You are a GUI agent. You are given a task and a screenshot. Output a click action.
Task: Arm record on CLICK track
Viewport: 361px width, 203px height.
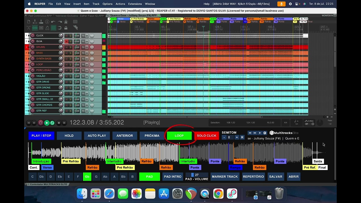click(32, 36)
